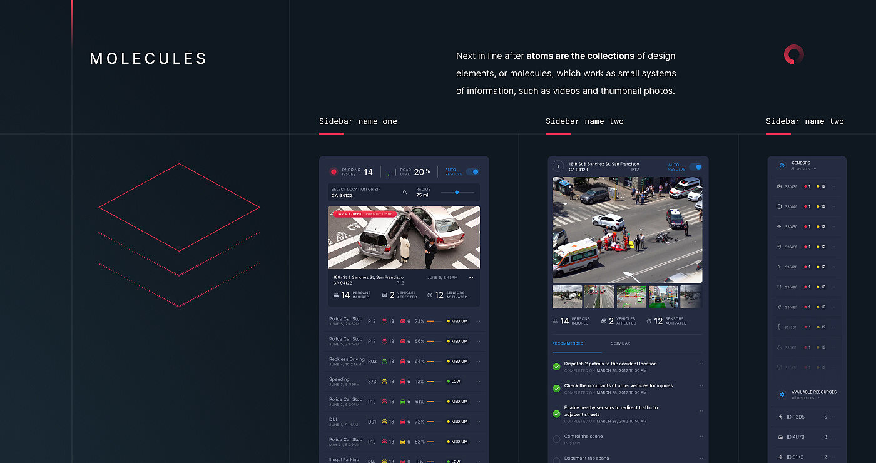The image size is (876, 463).
Task: Check the 'Document the scene' task circle
Action: point(556,460)
